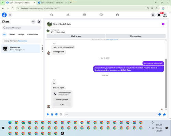Click the More options button
This screenshot has width=171, height=136.
136,36
